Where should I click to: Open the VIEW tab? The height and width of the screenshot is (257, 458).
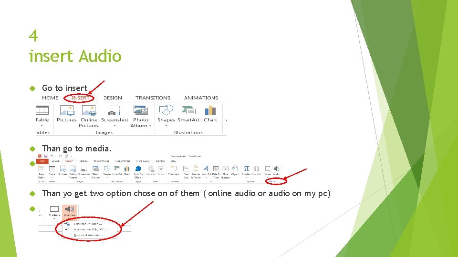pos(174,161)
